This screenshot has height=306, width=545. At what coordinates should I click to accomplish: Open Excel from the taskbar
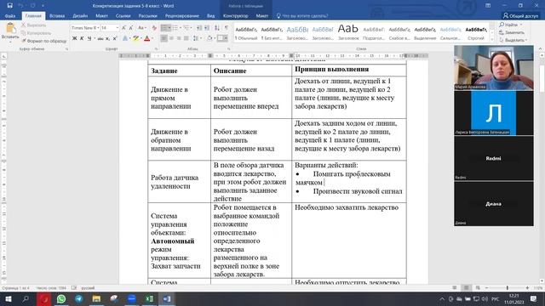pyautogui.click(x=150, y=298)
